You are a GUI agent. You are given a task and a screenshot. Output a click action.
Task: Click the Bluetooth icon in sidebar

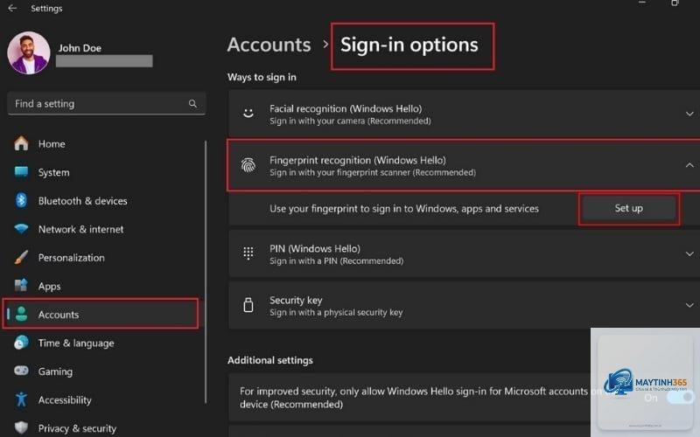pos(21,201)
